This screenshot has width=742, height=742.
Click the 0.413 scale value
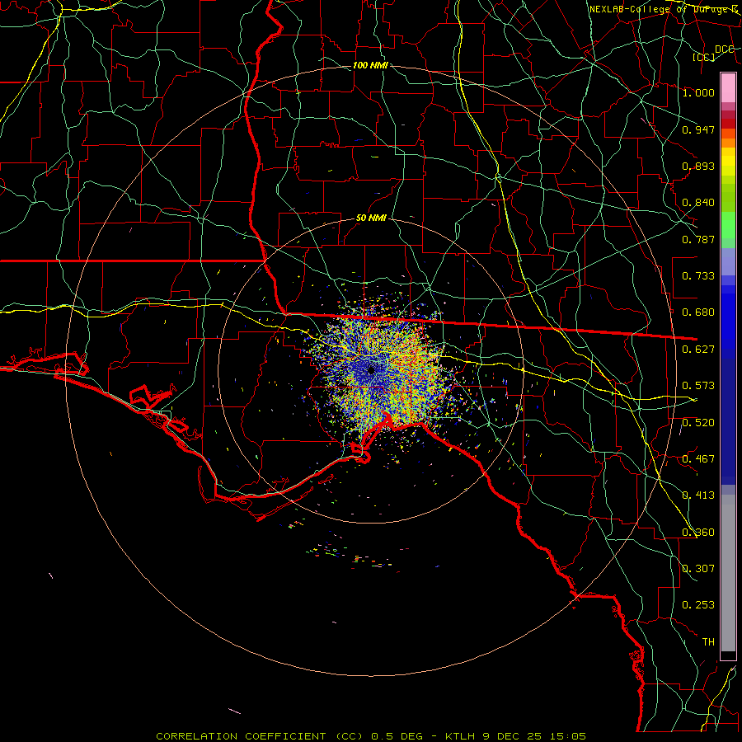click(698, 495)
